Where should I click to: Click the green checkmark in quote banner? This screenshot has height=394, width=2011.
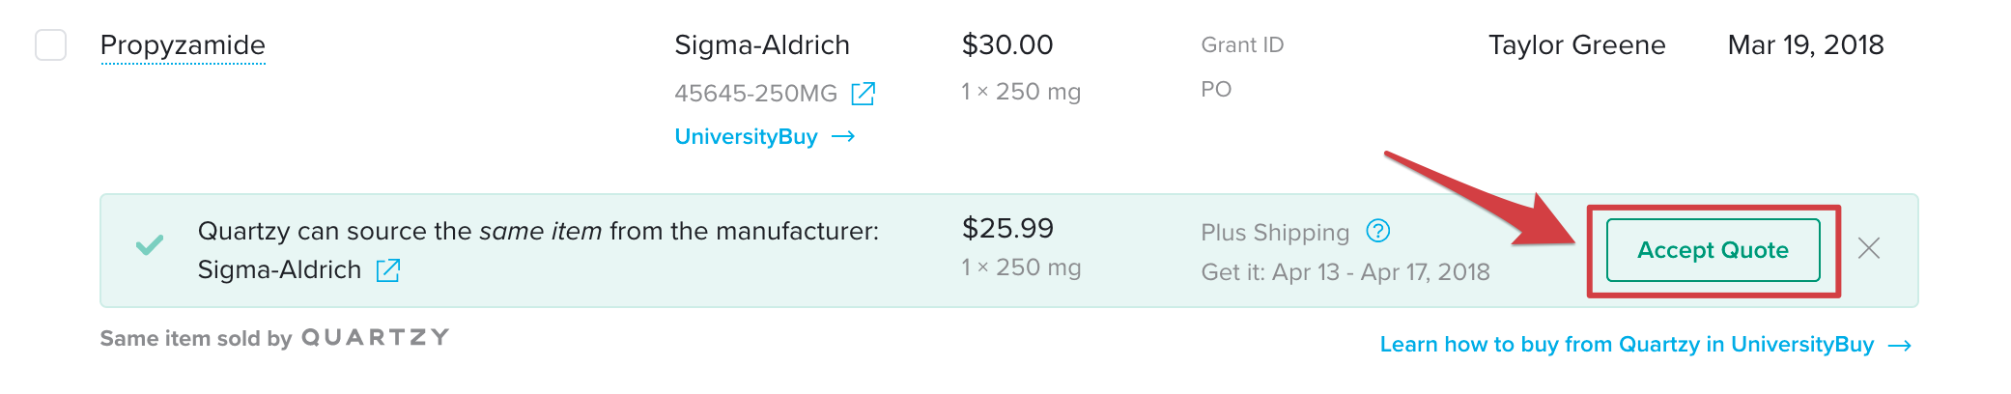tap(150, 245)
